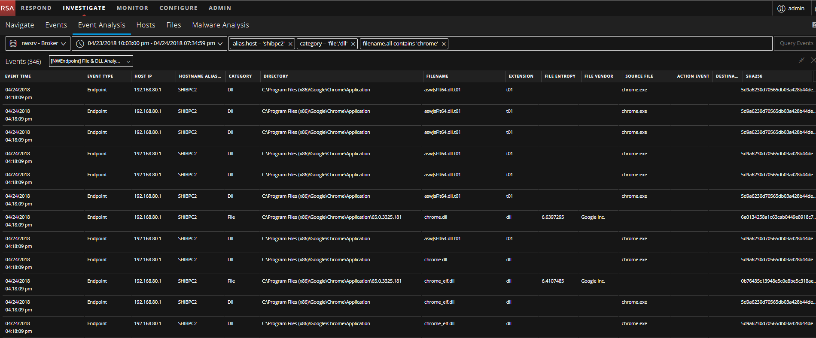Switch to the Malware Analysis tab
This screenshot has width=816, height=338.
click(220, 25)
